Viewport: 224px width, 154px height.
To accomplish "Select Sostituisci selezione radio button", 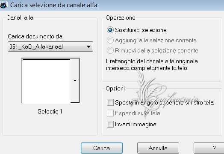I will [x=110, y=30].
